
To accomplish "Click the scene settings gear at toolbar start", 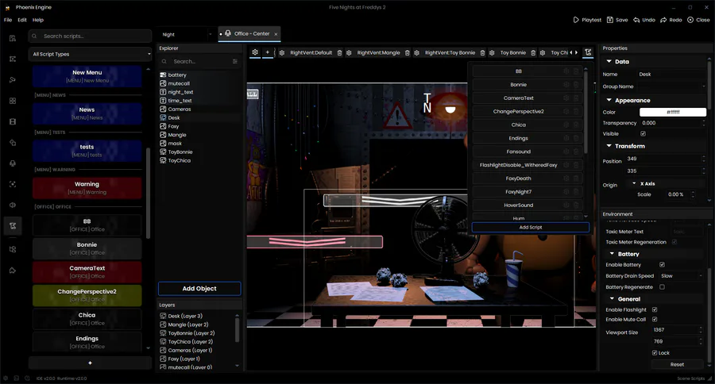I will [255, 52].
